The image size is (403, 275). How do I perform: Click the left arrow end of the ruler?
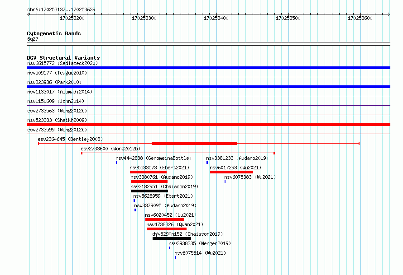[x=28, y=14]
